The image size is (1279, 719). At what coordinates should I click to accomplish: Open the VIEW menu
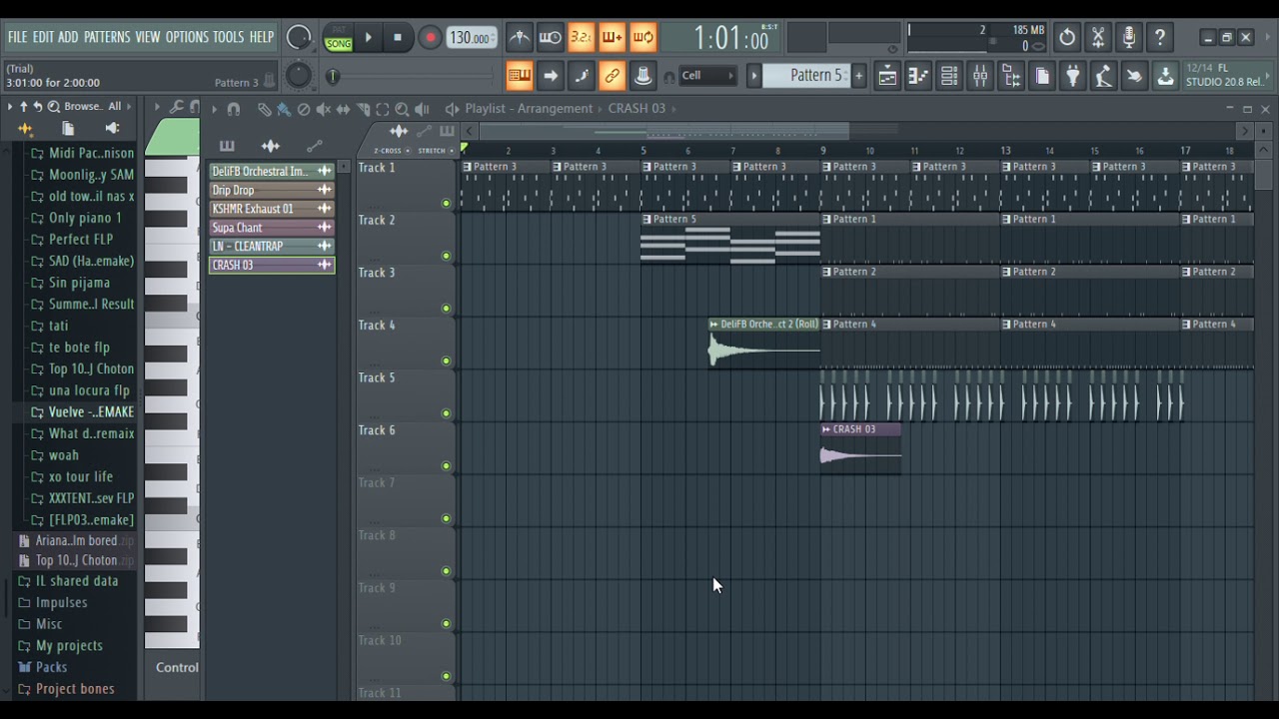[148, 37]
